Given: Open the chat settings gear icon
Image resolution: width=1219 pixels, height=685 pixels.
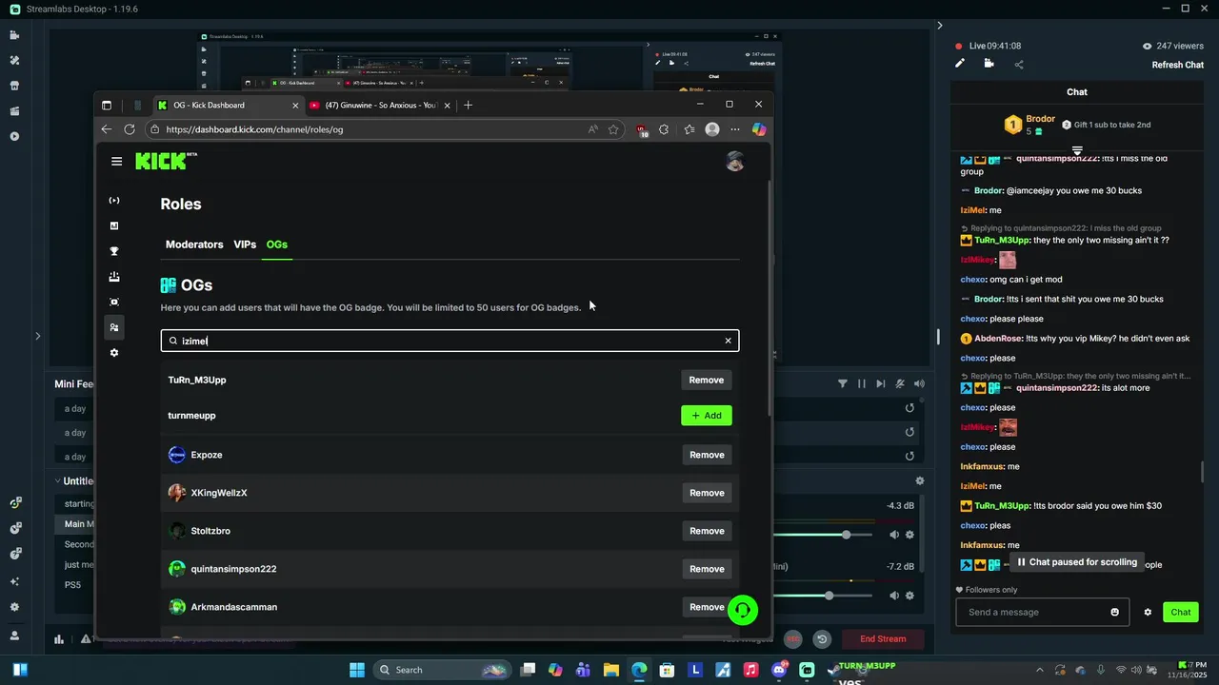Looking at the screenshot, I should pyautogui.click(x=1148, y=612).
